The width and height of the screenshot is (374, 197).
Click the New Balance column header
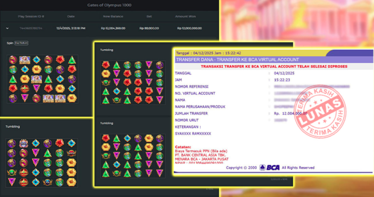coord(113,17)
